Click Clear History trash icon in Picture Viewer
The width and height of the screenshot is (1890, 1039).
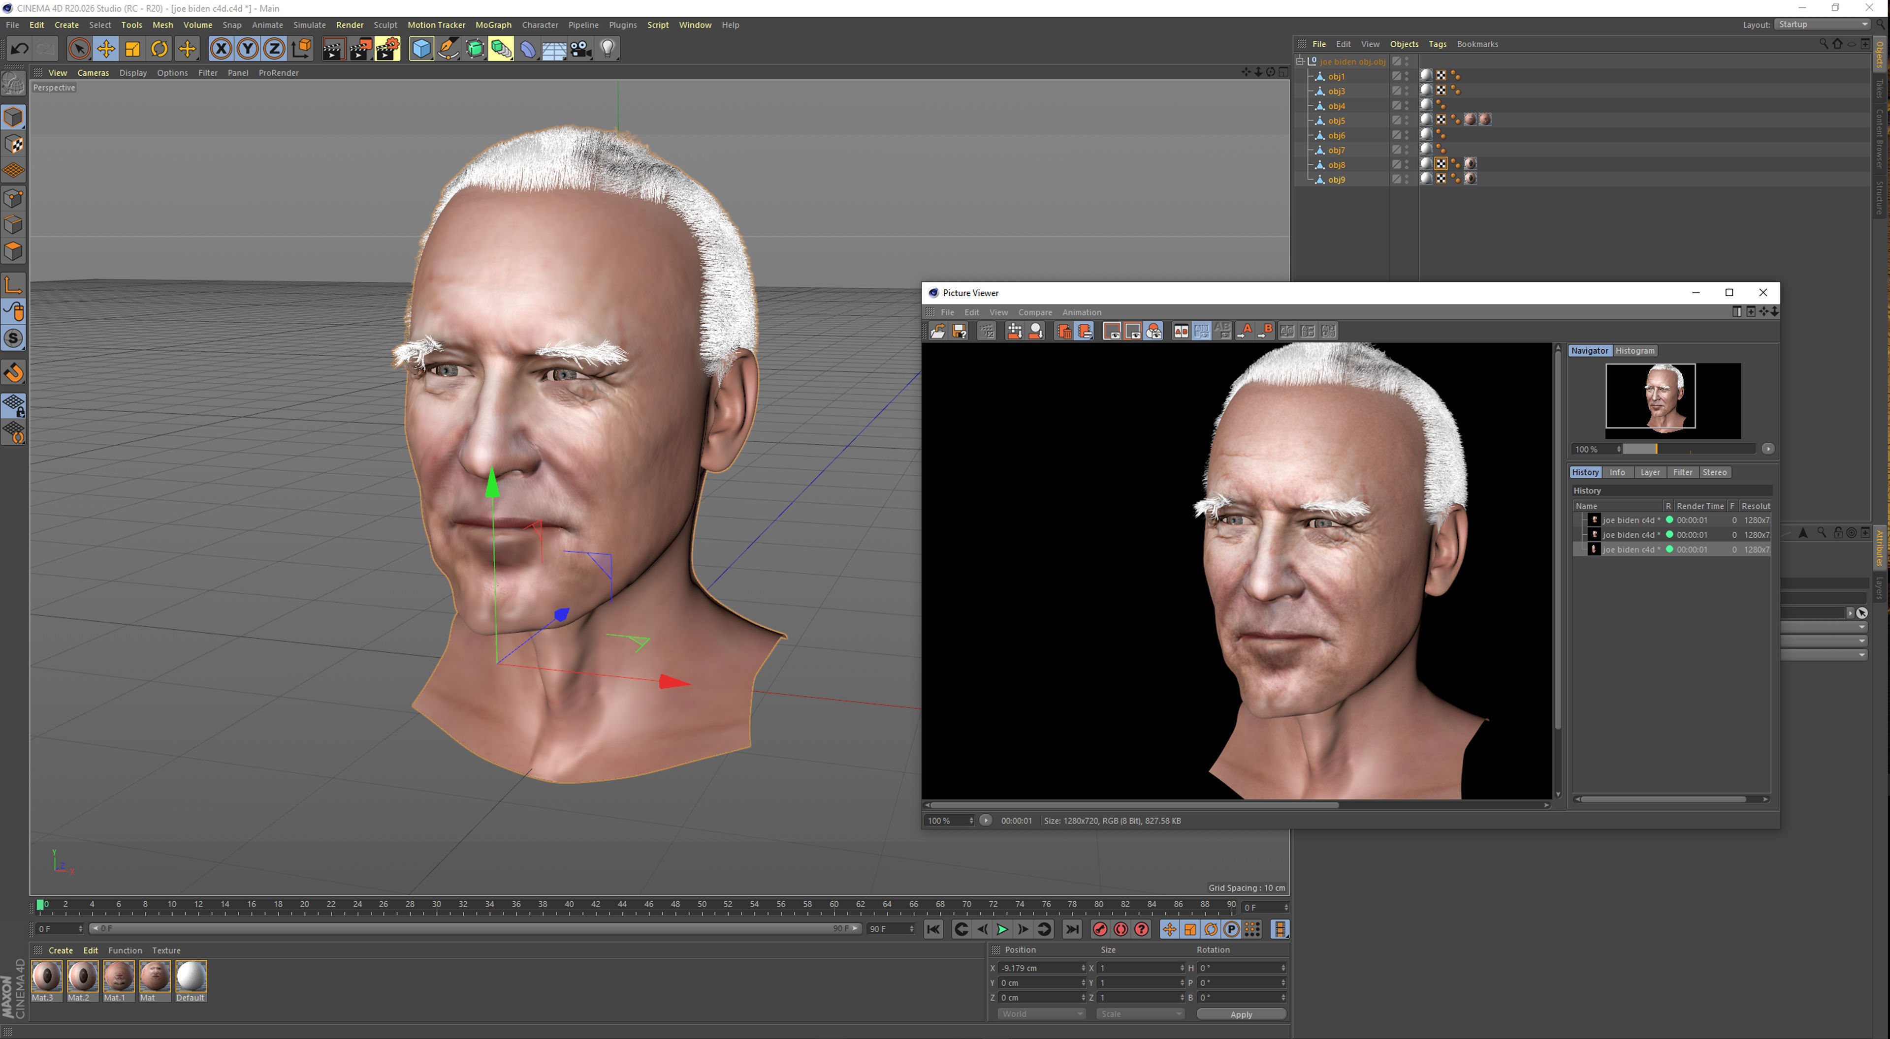1063,332
